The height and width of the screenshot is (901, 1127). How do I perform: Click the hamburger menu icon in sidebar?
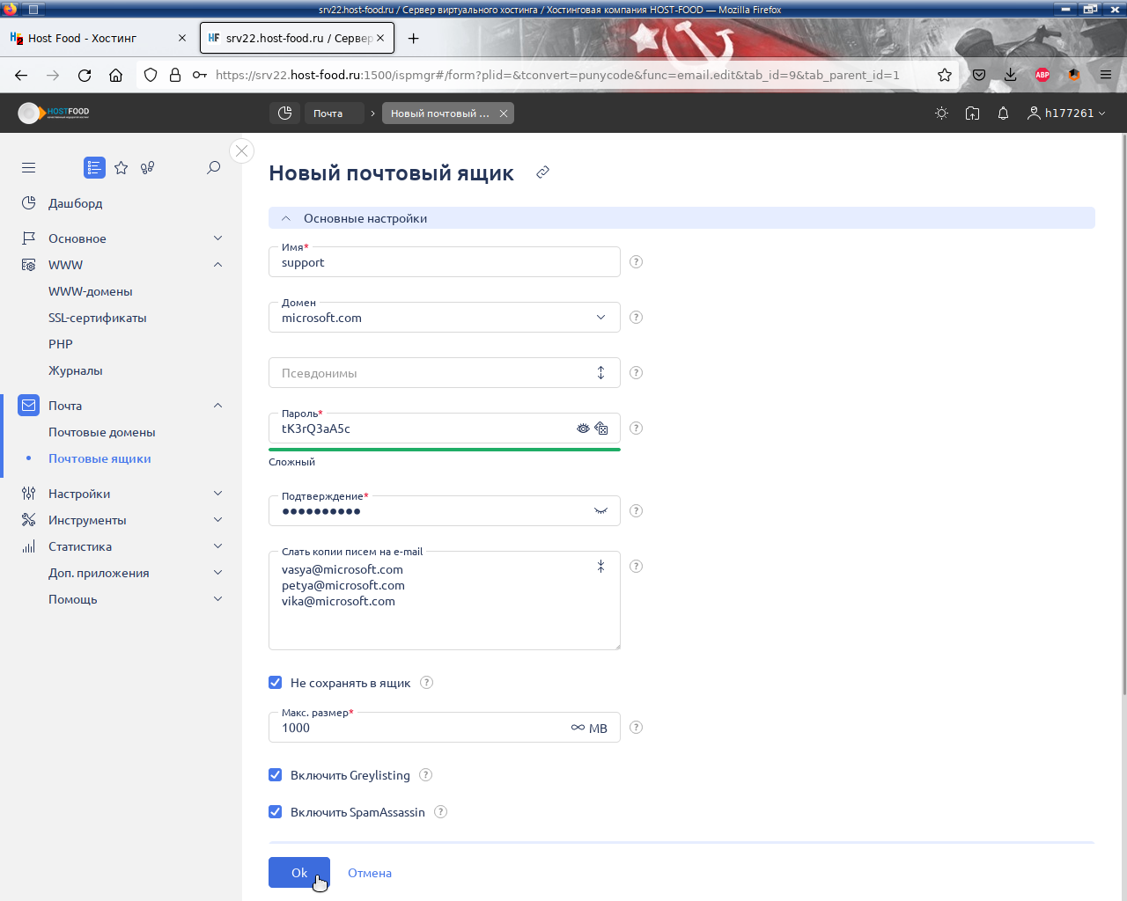pos(29,167)
